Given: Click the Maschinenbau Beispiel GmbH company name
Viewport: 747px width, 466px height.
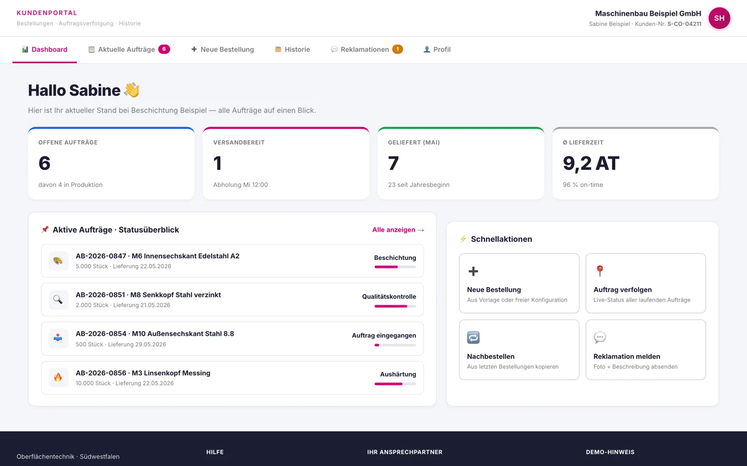Looking at the screenshot, I should click(648, 13).
